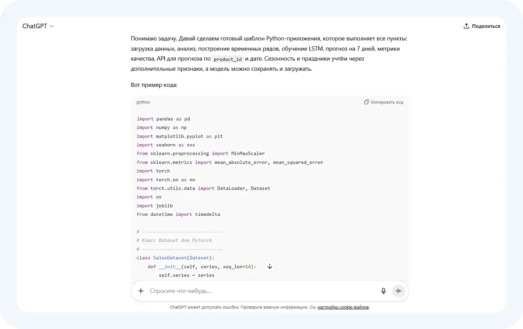The width and height of the screenshot is (523, 329).
Task: Launch voice mode with the waveform icon
Action: (x=399, y=291)
